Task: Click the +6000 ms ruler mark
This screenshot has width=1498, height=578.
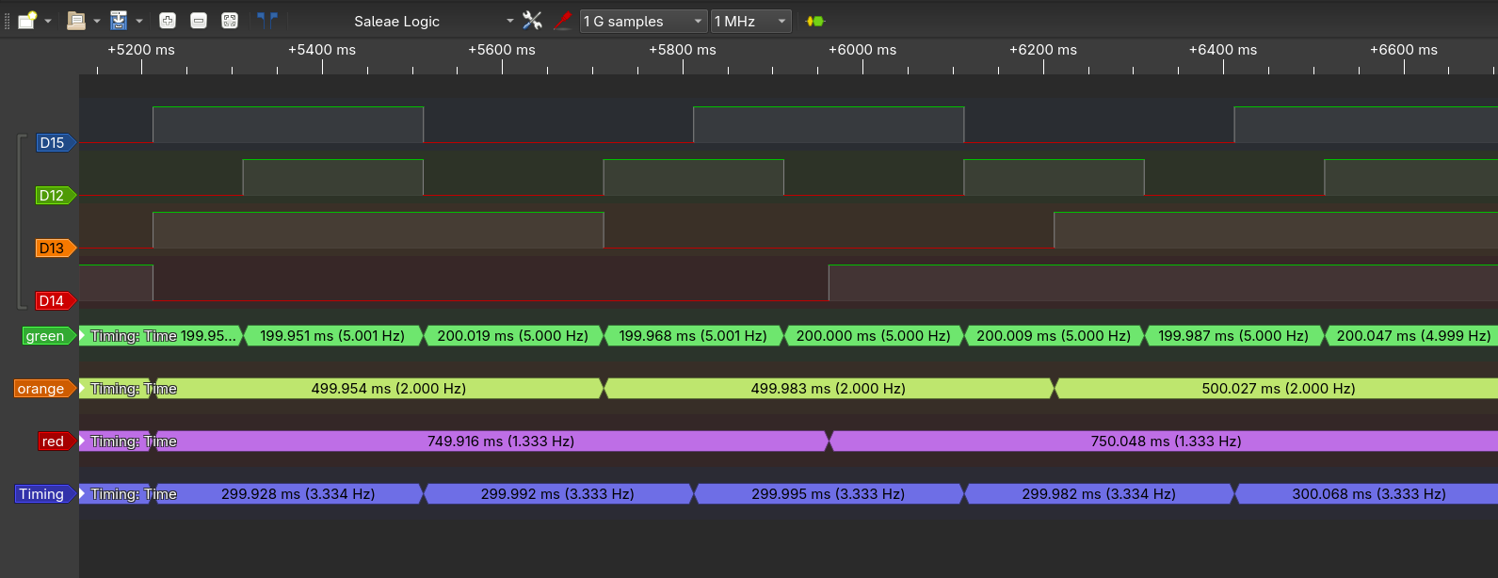Action: [862, 50]
